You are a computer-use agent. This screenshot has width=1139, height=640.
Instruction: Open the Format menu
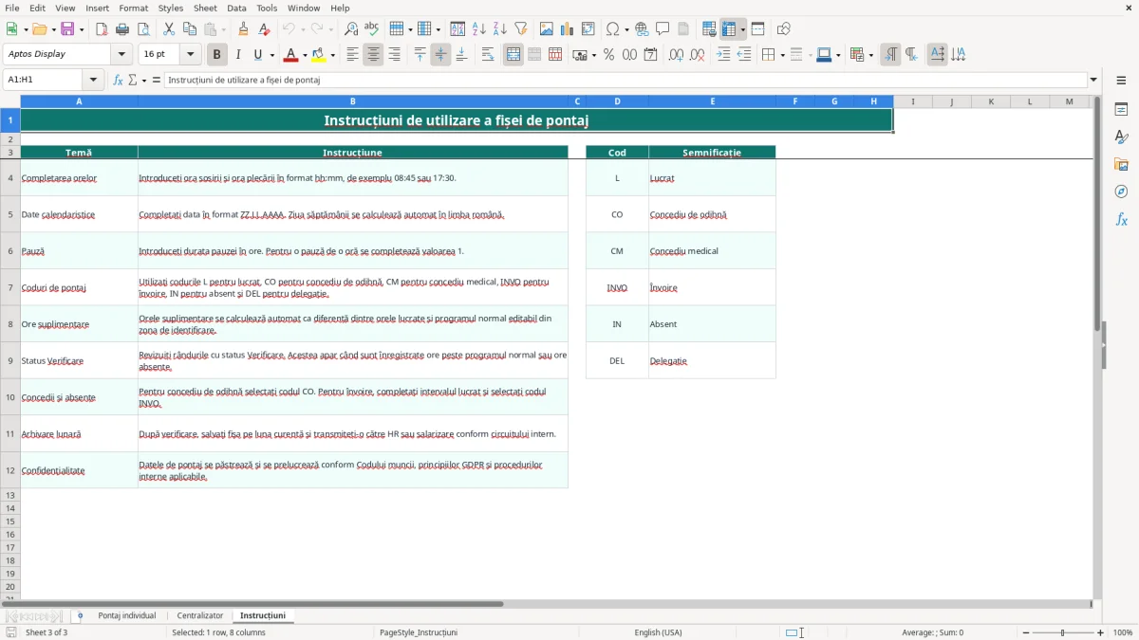[x=134, y=8]
